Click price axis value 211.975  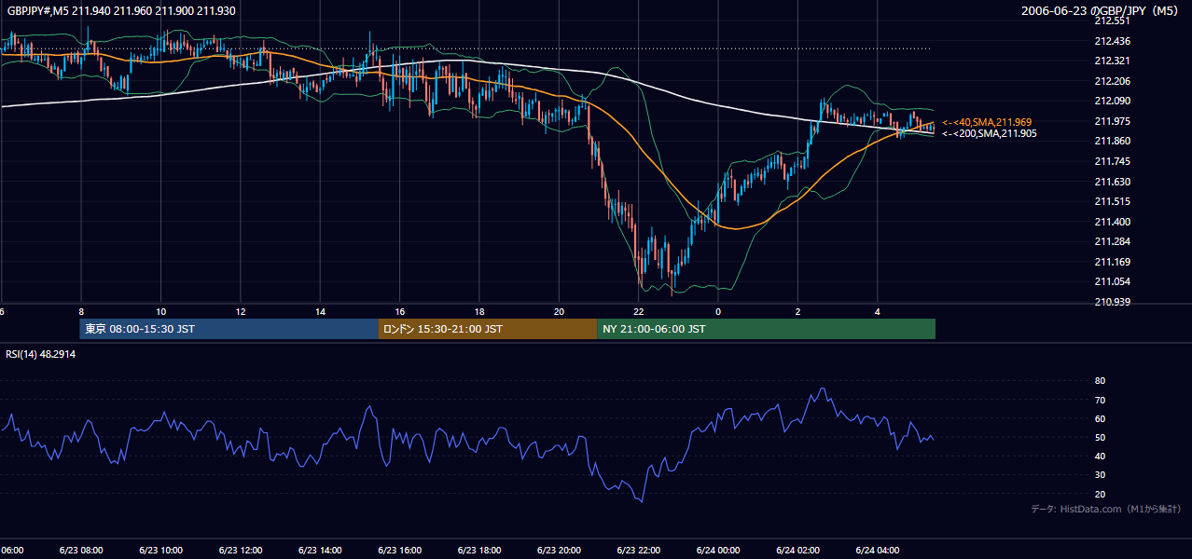click(x=1112, y=121)
